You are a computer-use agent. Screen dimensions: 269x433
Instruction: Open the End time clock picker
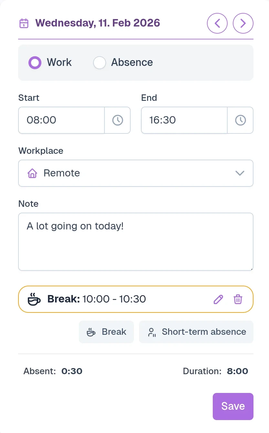point(240,120)
